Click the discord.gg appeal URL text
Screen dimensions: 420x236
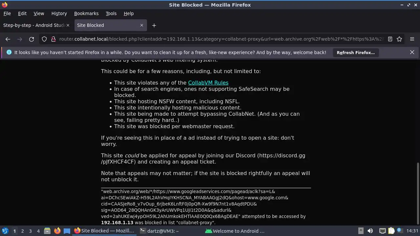click(x=203, y=159)
